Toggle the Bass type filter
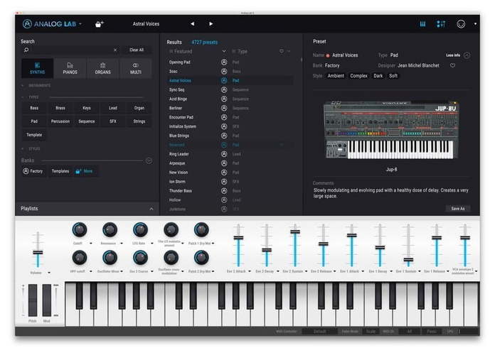Image resolution: width=495 pixels, height=355 pixels. click(x=34, y=108)
